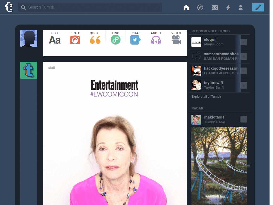Open the staff blog name link
273x205 pixels.
click(52, 68)
